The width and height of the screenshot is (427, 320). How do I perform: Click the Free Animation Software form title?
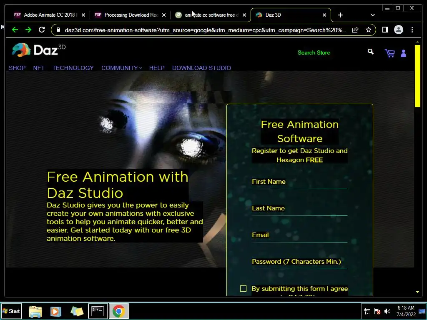[x=299, y=131]
